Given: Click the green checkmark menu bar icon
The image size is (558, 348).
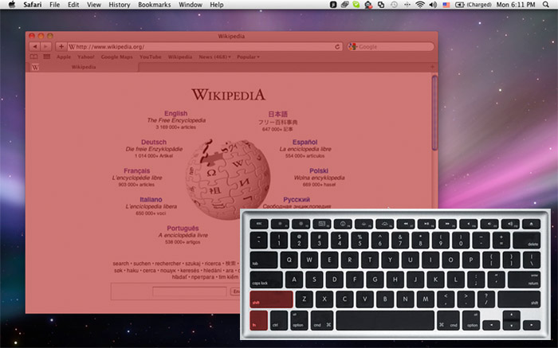Looking at the screenshot, I should coord(356,5).
